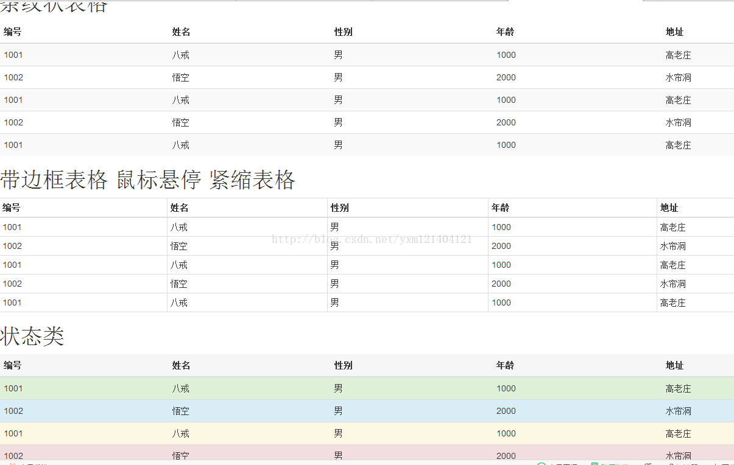
Task: Click 1001 in the bordered table's first row
Action: 12,228
